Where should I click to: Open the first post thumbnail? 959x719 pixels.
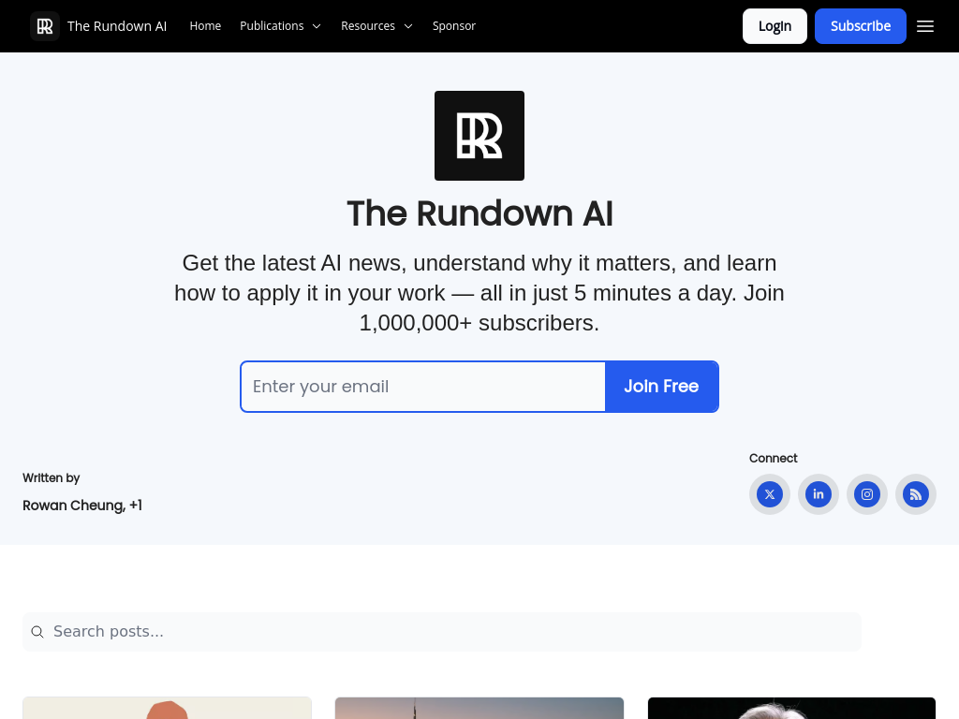167,708
